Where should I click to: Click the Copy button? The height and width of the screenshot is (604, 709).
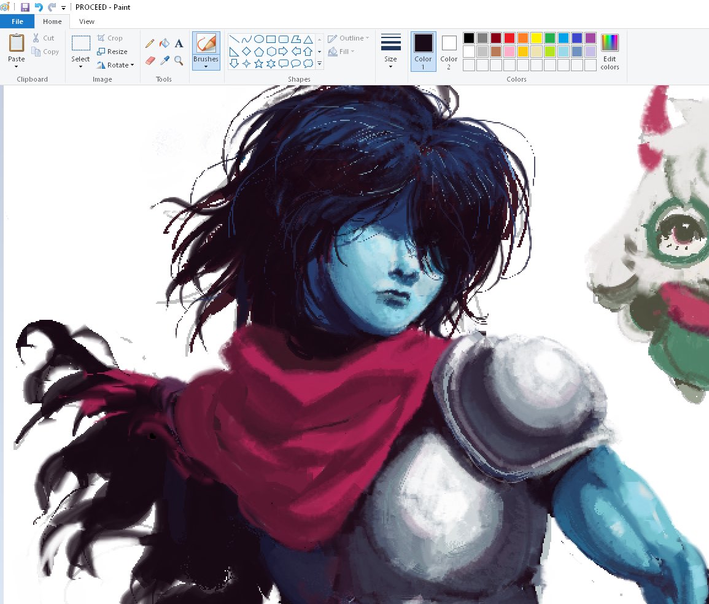click(45, 52)
